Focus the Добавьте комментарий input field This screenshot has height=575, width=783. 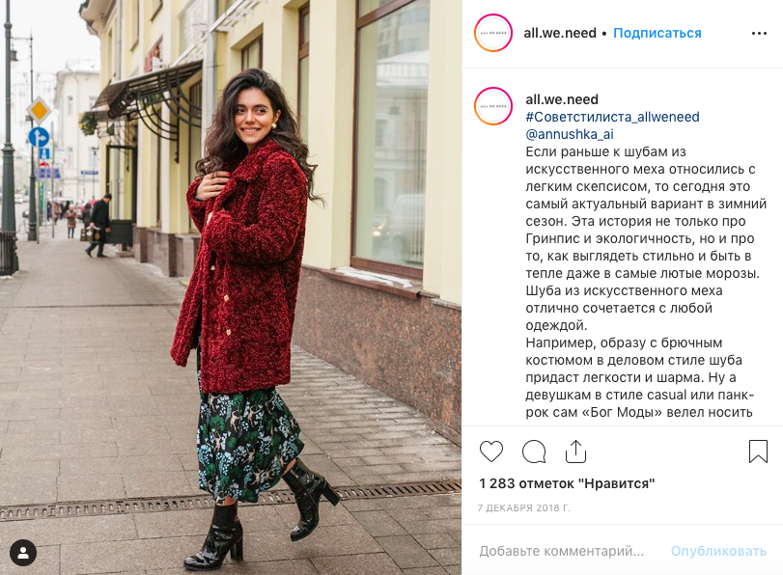561,551
